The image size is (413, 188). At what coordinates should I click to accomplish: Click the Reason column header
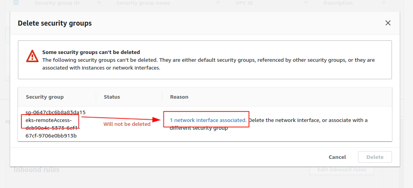179,97
